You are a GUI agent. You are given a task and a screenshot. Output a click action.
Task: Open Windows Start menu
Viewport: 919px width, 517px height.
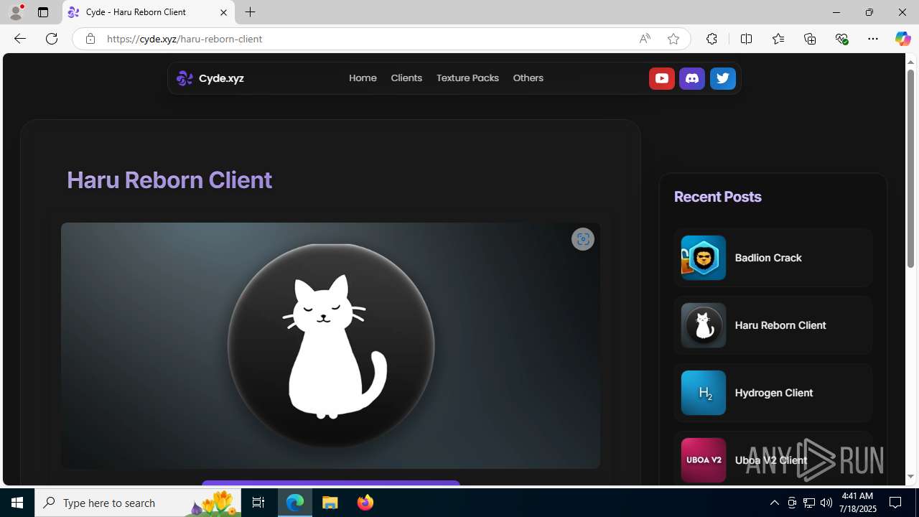click(17, 503)
